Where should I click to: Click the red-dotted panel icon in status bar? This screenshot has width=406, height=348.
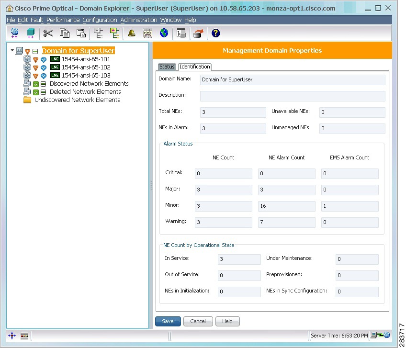pyautogui.click(x=24, y=336)
